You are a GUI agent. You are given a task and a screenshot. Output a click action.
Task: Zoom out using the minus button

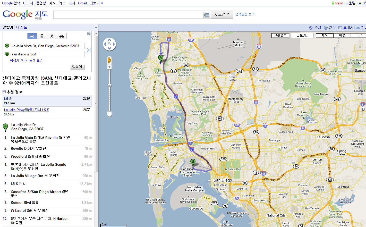(x=109, y=114)
